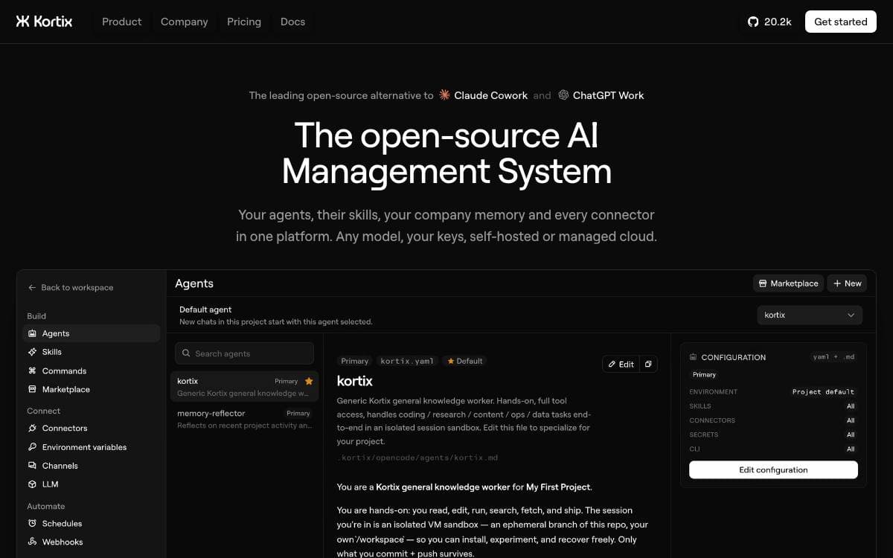Focus the Search agents input field
Image resolution: width=893 pixels, height=558 pixels.
(244, 353)
